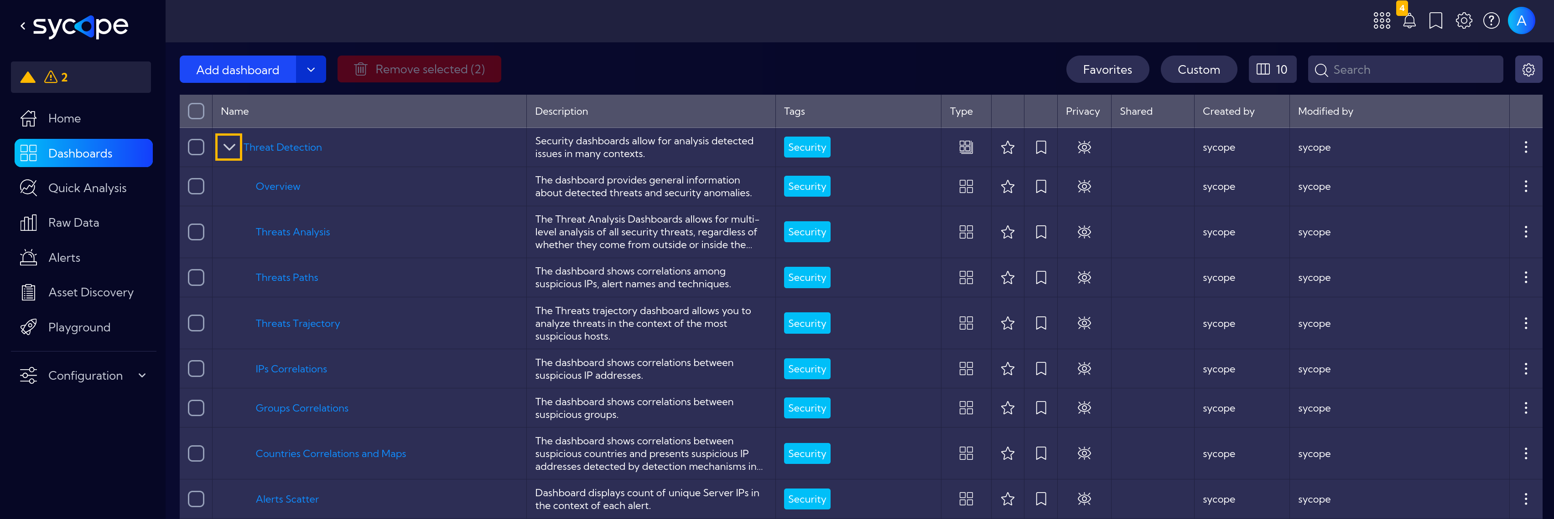The width and height of the screenshot is (1554, 519).
Task: Bookmark the Groups Correlations dashboard
Action: [x=1040, y=407]
